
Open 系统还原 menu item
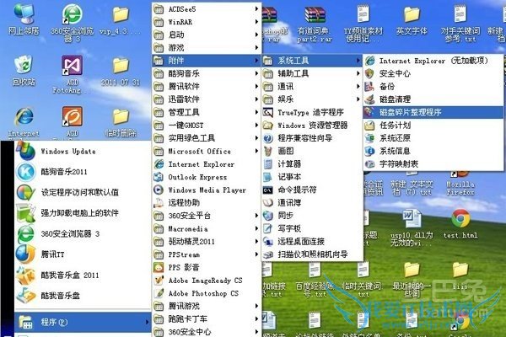[x=433, y=138]
